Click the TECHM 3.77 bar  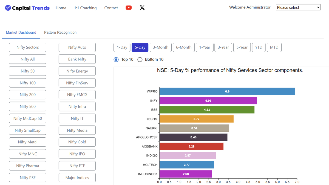tap(197, 119)
